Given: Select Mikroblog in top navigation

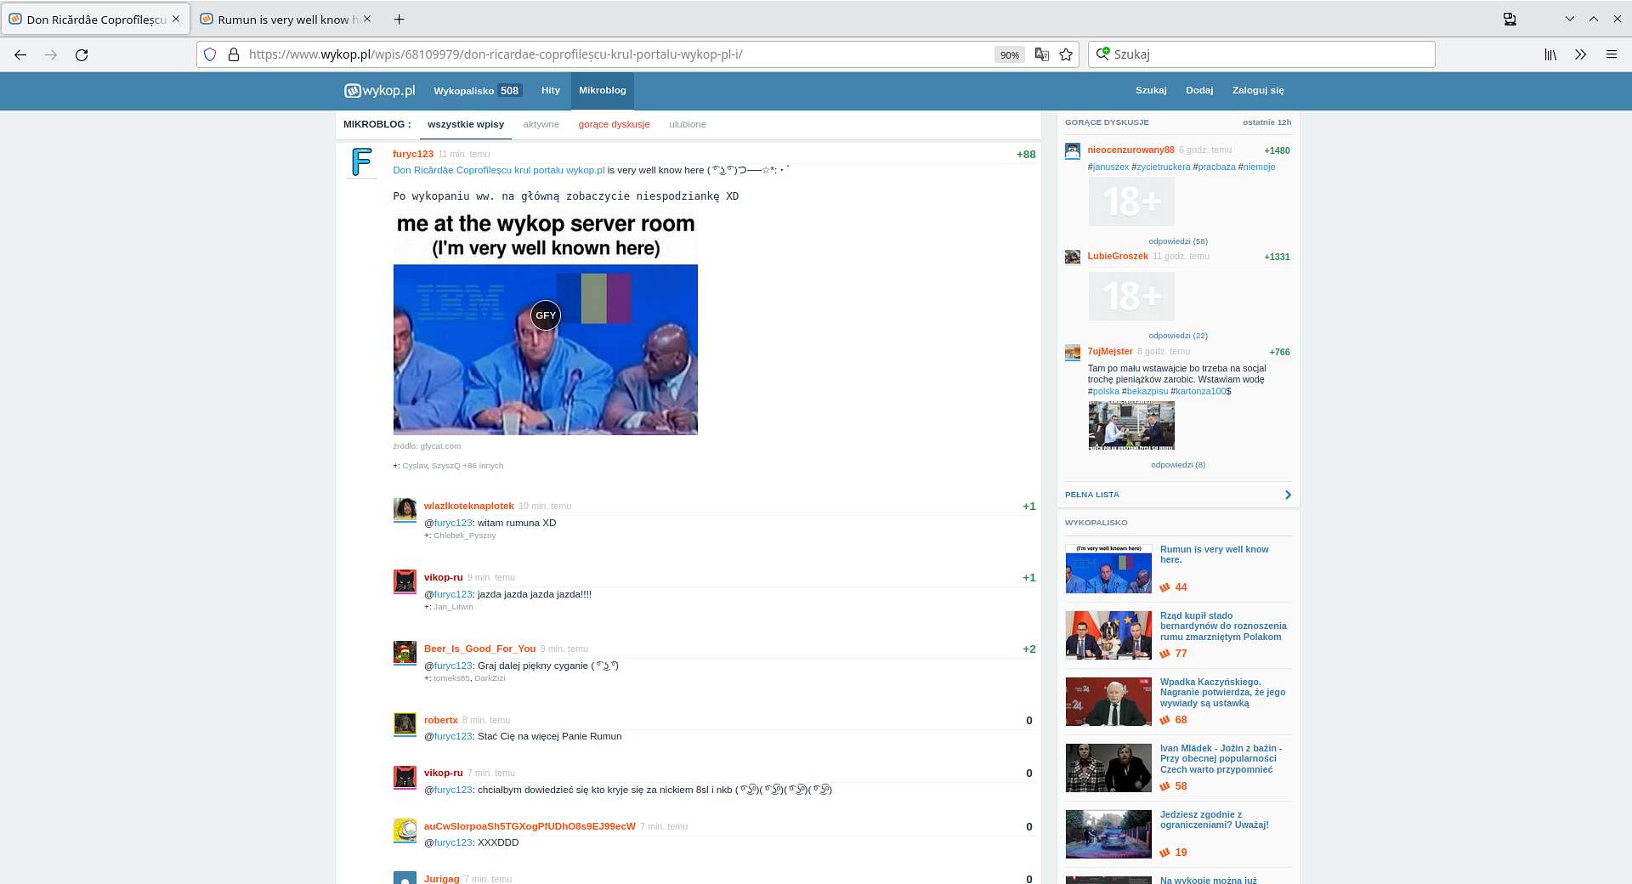Looking at the screenshot, I should [x=603, y=90].
